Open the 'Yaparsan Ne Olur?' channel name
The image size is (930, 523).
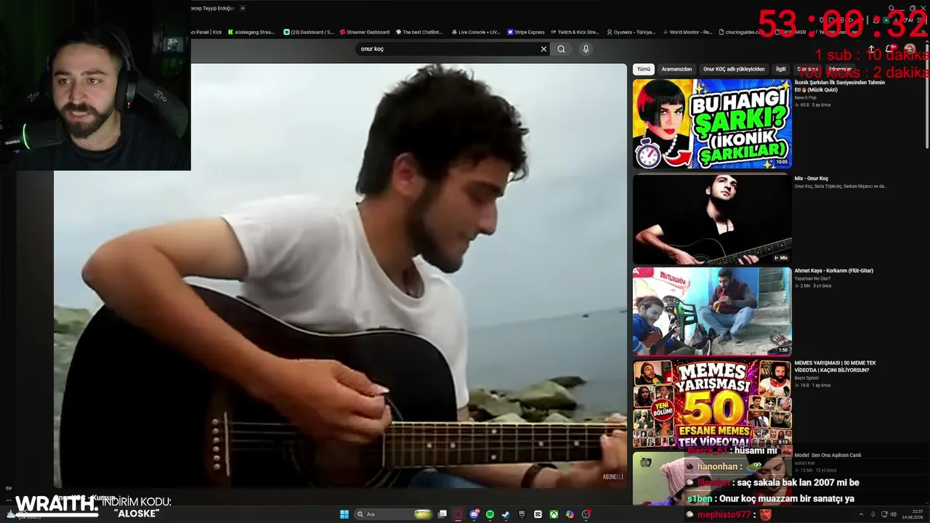(812, 278)
